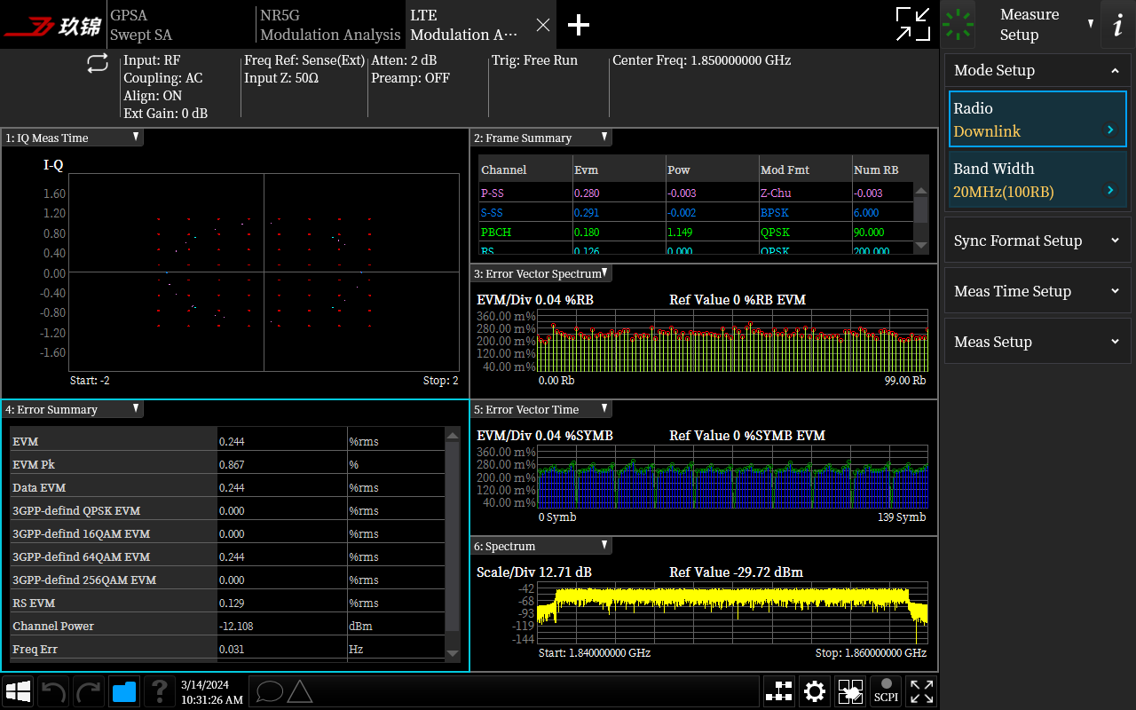Click the undo arrow icon
This screenshot has width=1136, height=710.
[53, 691]
